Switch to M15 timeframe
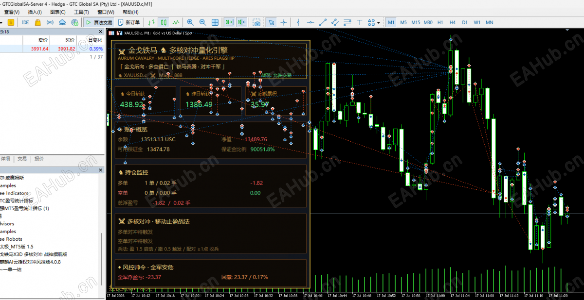This screenshot has height=300, width=584. pyautogui.click(x=416, y=22)
